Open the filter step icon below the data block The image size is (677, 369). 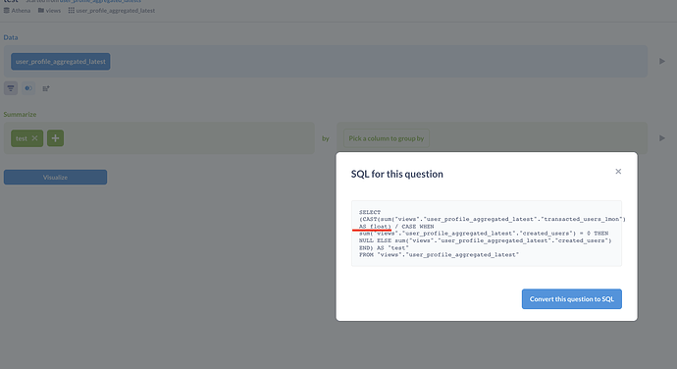tap(11, 88)
